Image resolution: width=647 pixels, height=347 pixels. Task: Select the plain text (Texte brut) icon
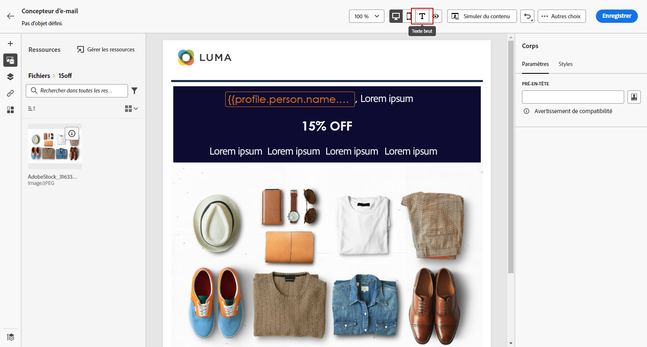coord(422,16)
